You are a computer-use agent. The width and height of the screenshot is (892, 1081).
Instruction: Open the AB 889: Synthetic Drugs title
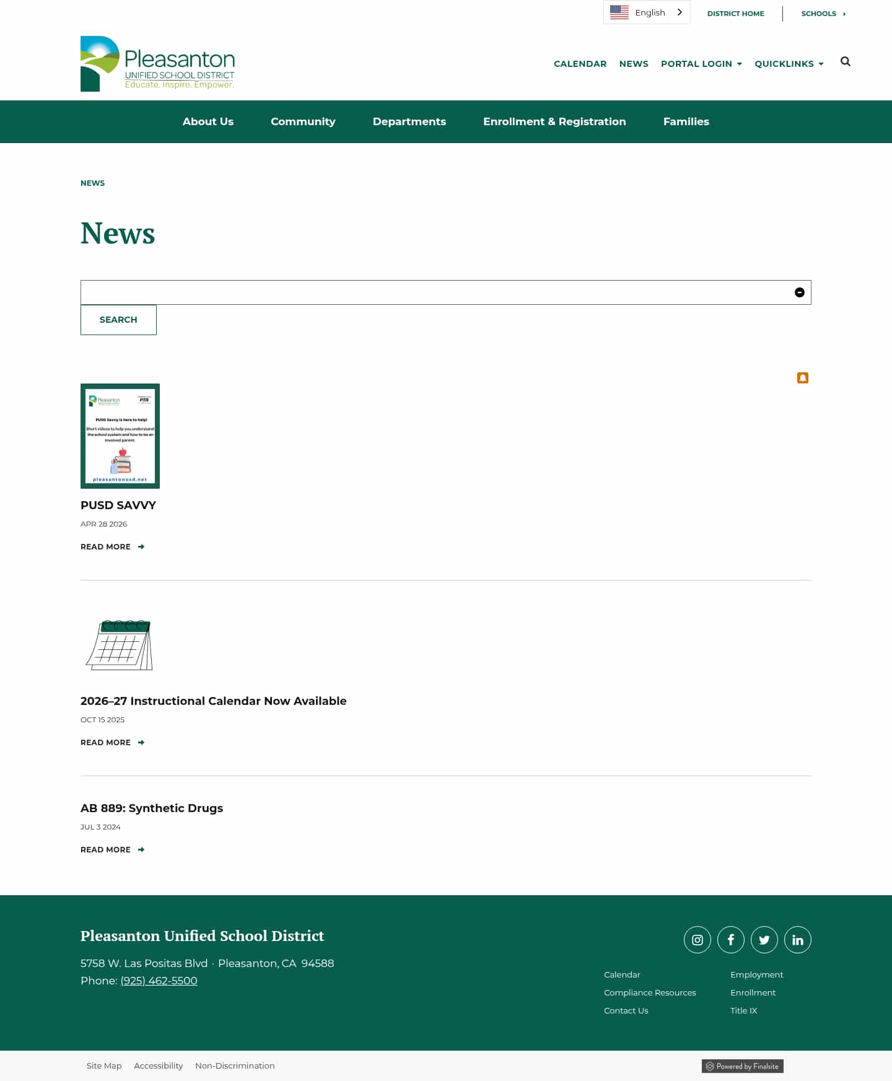(152, 808)
